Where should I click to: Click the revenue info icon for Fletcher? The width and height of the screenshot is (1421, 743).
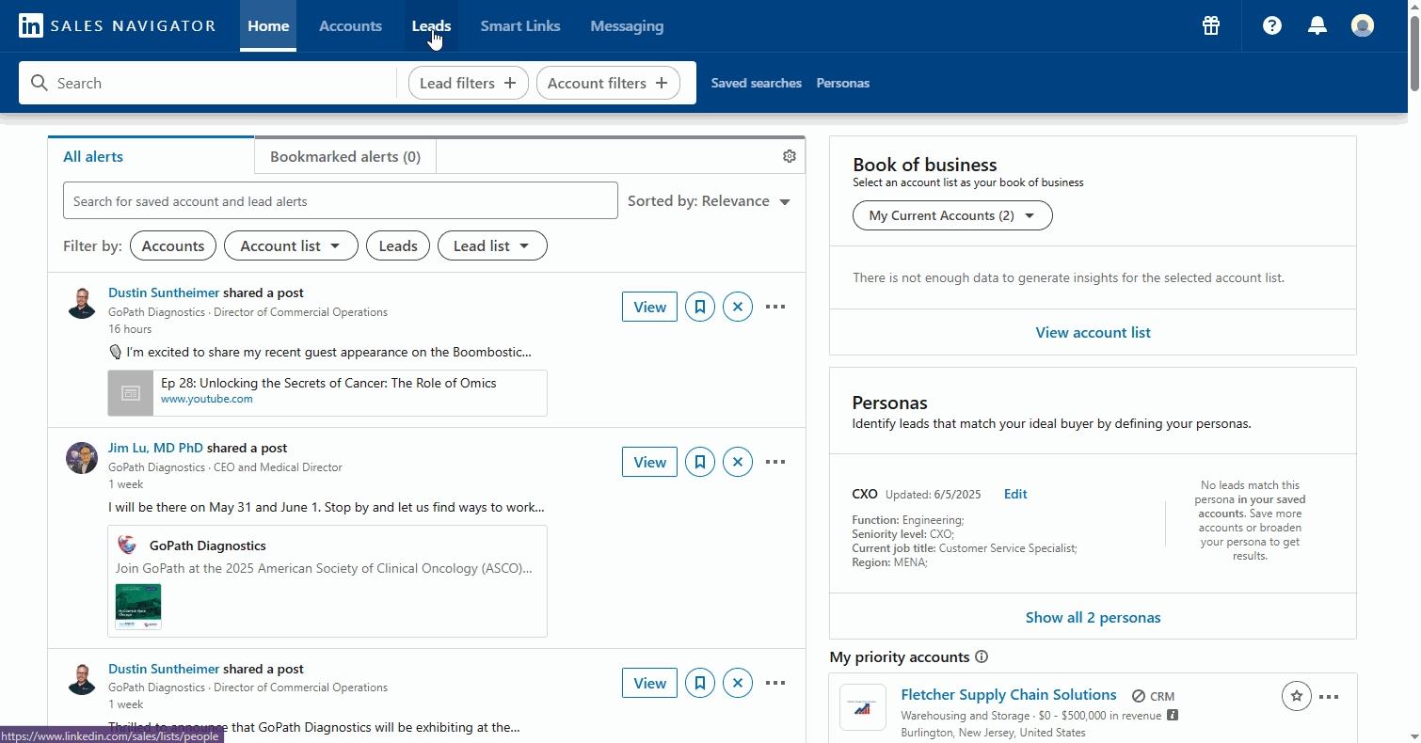click(1173, 716)
